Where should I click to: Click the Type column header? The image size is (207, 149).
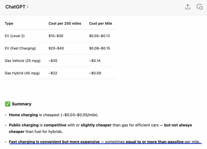(x=9, y=23)
